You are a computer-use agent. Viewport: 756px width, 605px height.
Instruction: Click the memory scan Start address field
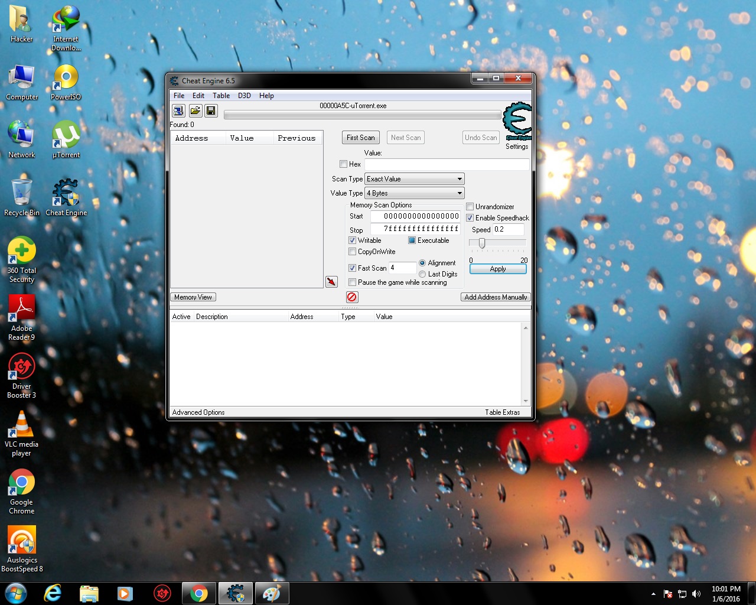(x=415, y=216)
